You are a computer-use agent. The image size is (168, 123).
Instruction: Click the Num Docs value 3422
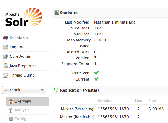tap(99, 28)
